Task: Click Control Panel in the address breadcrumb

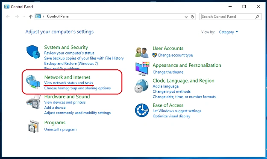Action: tap(58, 17)
